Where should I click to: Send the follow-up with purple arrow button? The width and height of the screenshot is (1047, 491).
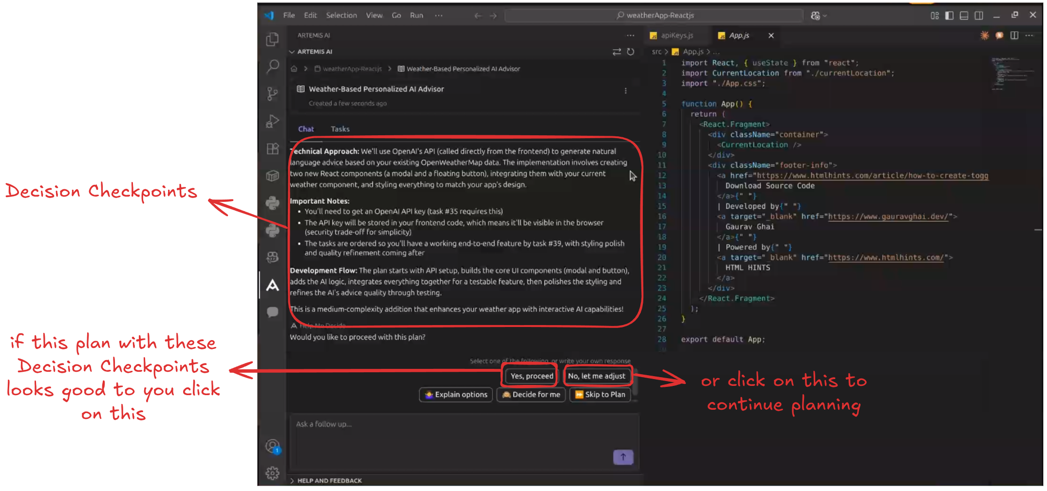tap(623, 457)
